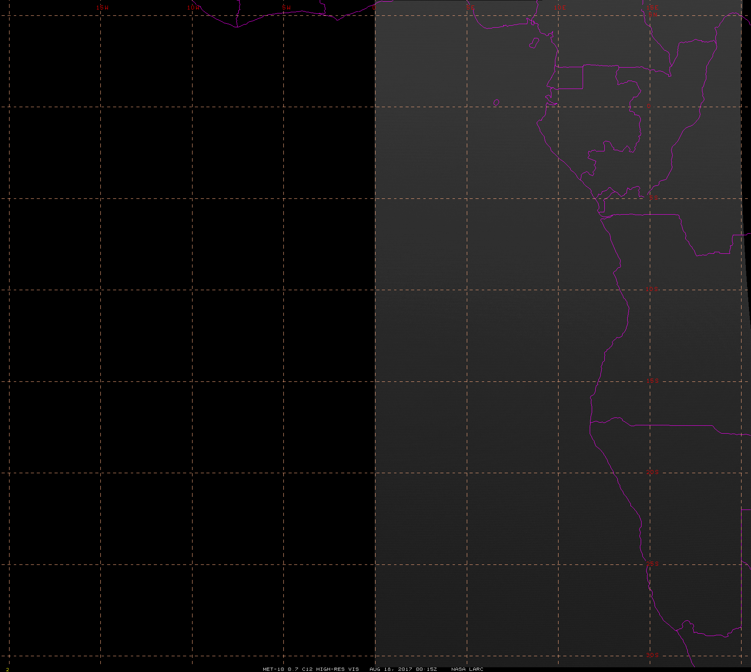Select the 5E longitude label

click(x=470, y=8)
